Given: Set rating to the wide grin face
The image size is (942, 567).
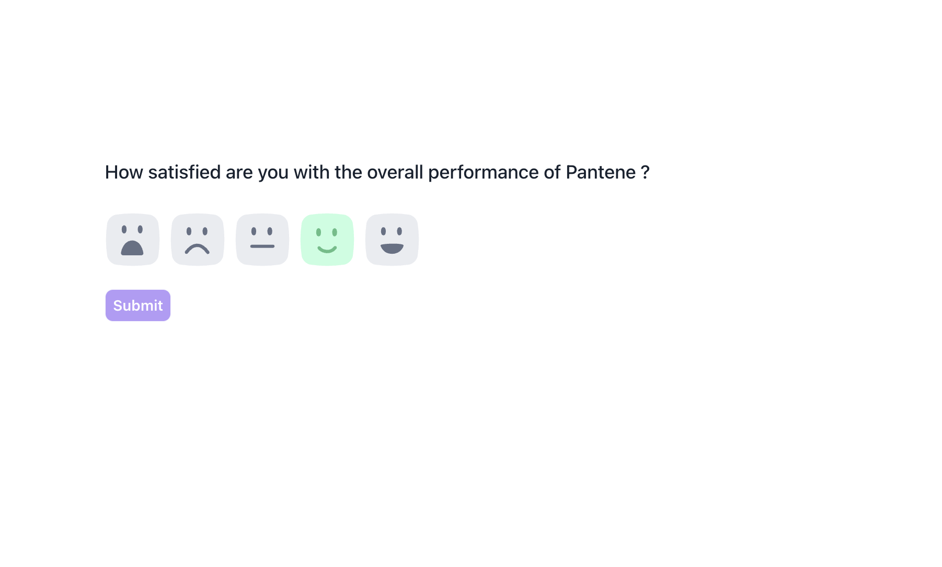Looking at the screenshot, I should pyautogui.click(x=392, y=240).
